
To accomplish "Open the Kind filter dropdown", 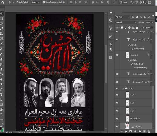I will 122,17.
